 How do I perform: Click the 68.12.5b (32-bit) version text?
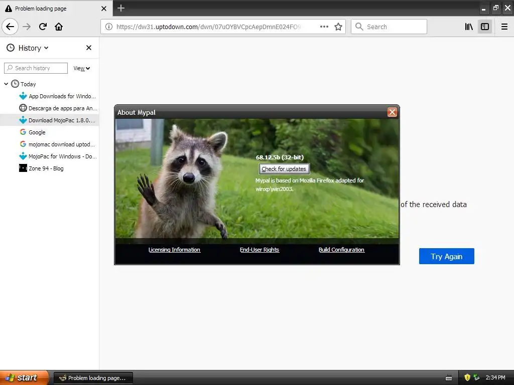pos(280,157)
